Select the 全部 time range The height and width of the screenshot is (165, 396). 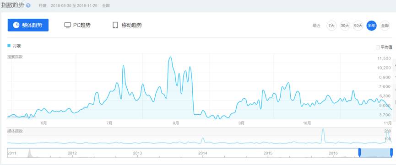385,26
